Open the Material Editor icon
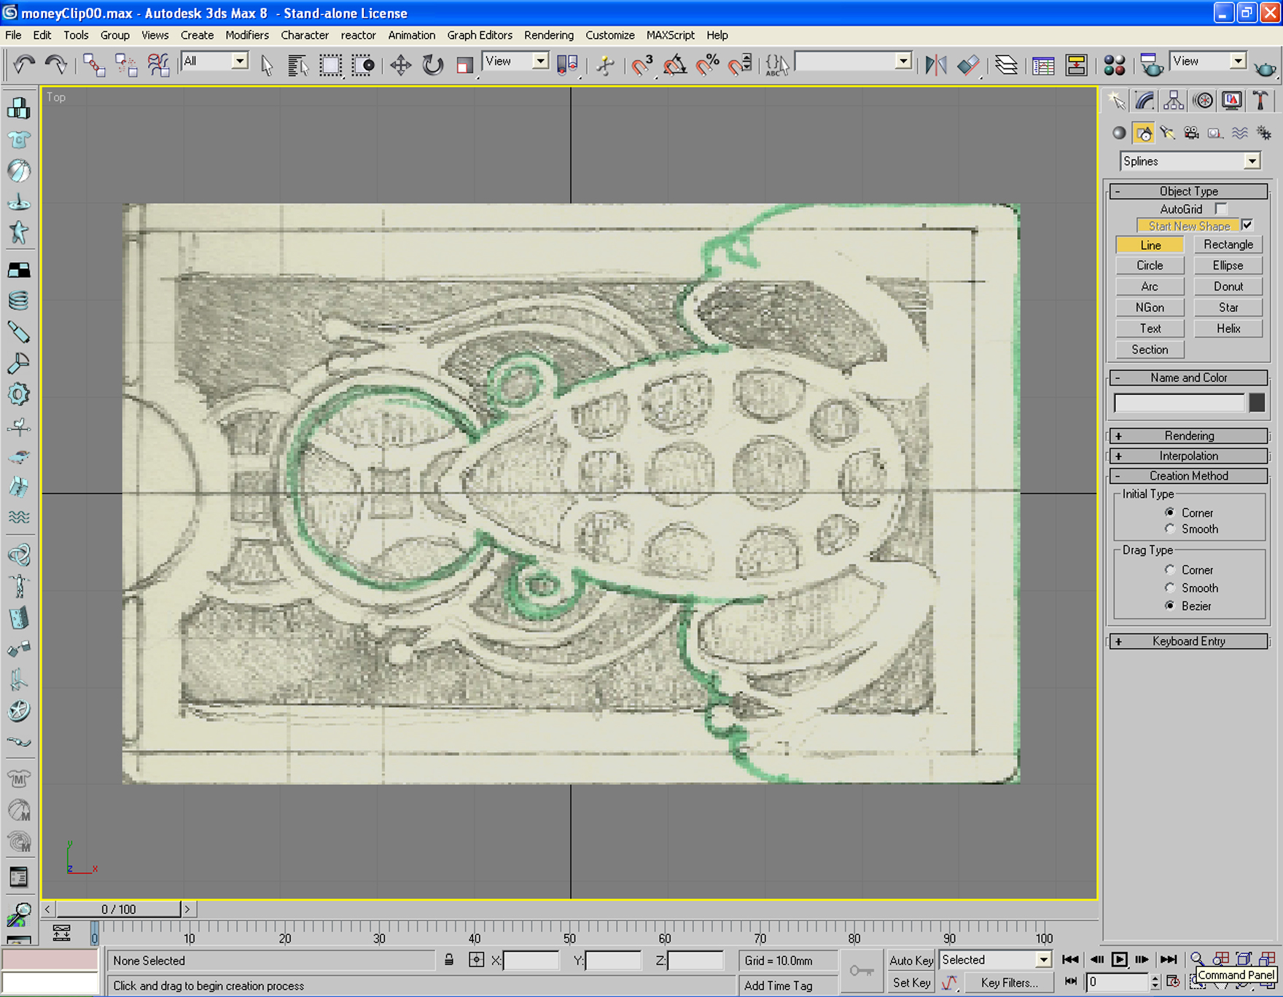 point(1114,66)
